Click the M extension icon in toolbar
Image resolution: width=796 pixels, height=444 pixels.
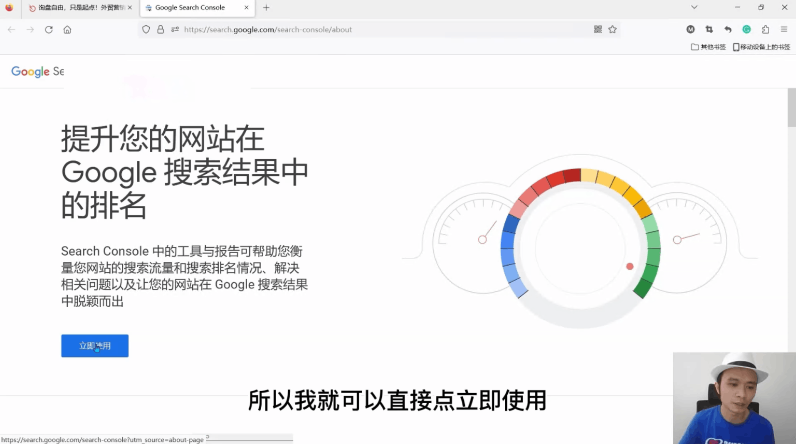690,29
